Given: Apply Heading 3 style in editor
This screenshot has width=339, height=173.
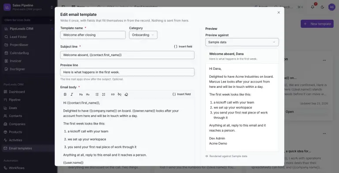Looking at the screenshot, I should (87, 94).
